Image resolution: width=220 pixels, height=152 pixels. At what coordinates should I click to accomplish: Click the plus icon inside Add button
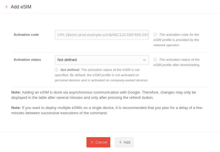click(120, 142)
